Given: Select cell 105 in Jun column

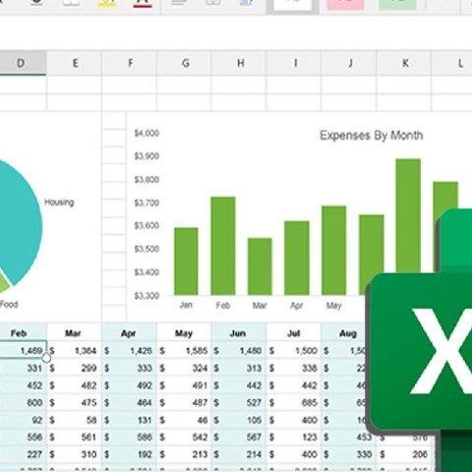Looking at the screenshot, I should (x=239, y=420).
